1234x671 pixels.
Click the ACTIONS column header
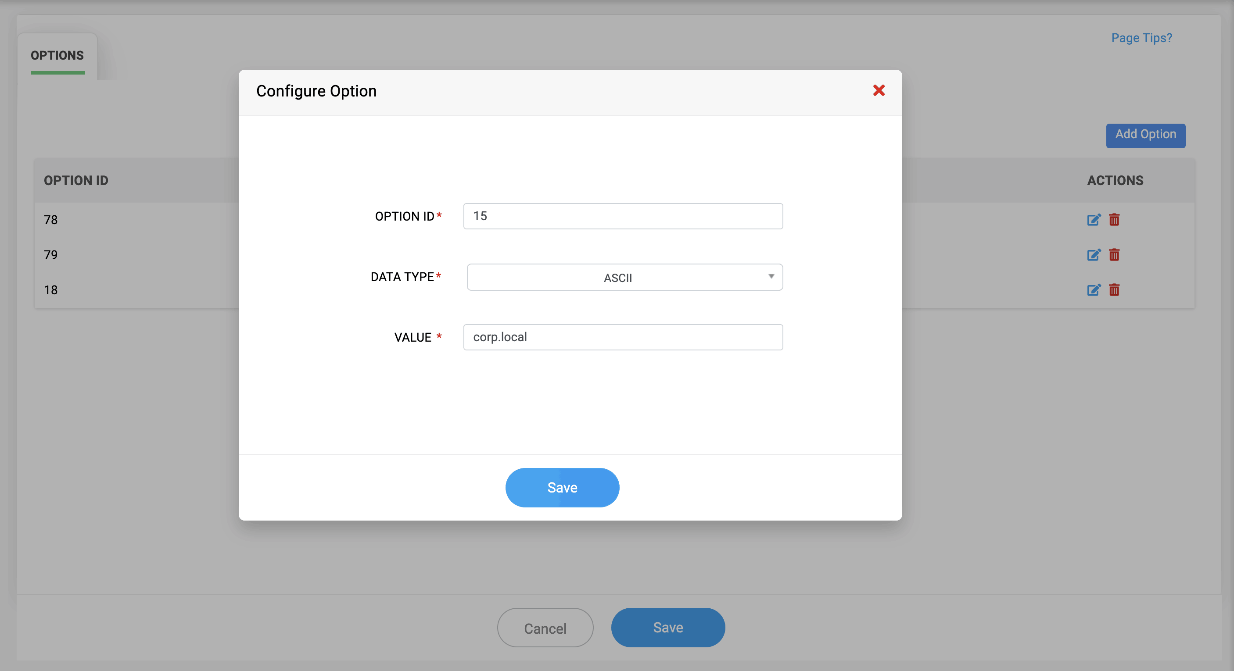(1115, 180)
